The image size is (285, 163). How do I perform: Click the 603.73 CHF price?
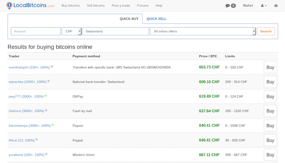coord(209,67)
